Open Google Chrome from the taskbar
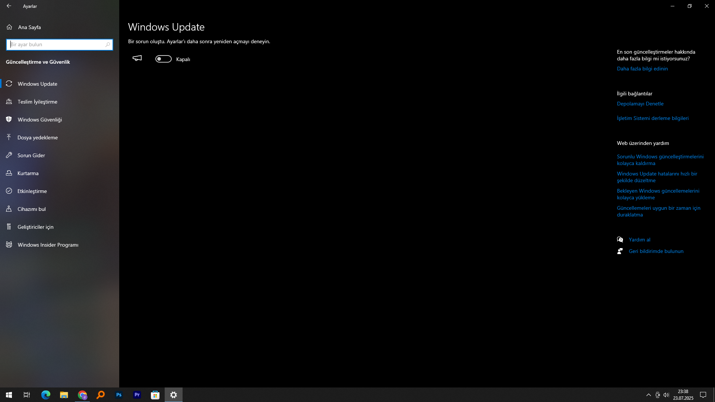Image resolution: width=715 pixels, height=402 pixels. point(82,395)
